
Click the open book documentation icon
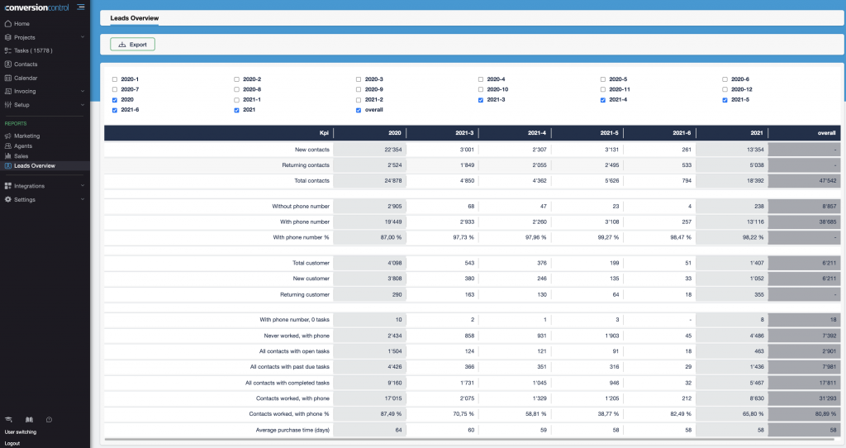[x=28, y=420]
